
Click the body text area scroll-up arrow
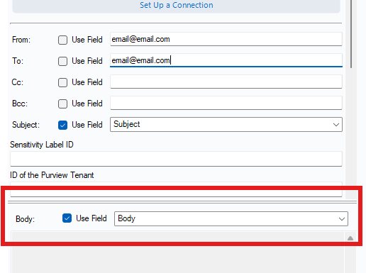click(350, 238)
